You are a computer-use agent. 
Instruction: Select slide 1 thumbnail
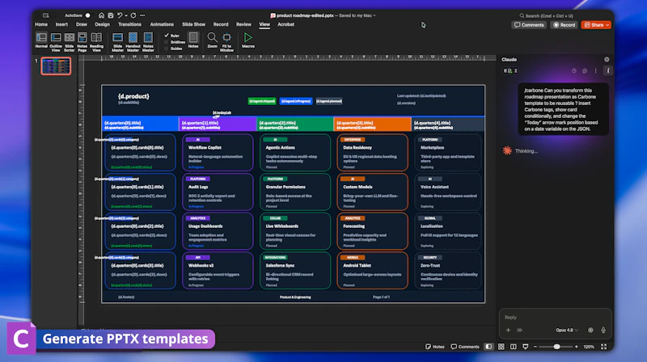click(x=56, y=66)
